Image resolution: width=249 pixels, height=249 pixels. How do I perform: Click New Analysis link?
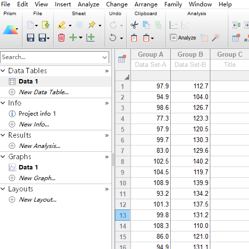40,146
